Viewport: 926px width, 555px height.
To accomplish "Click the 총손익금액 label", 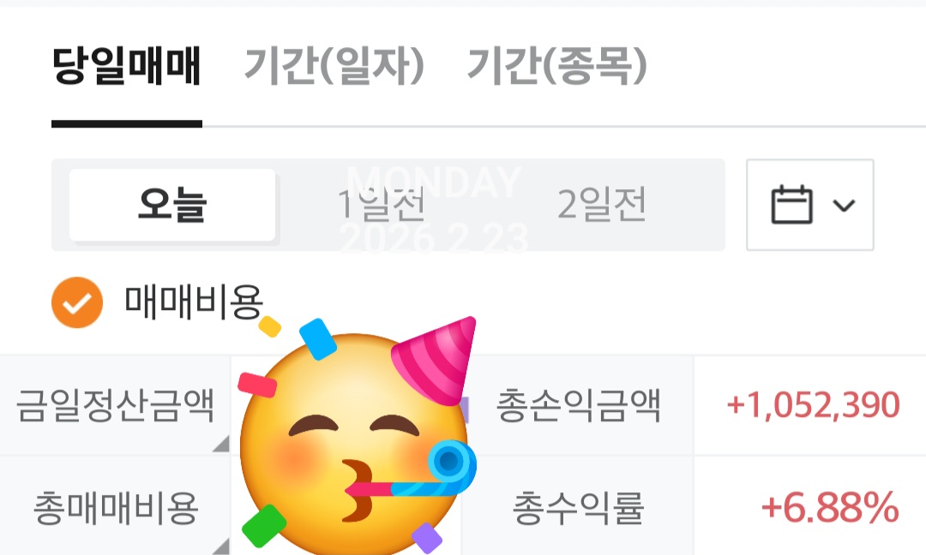I will tap(578, 405).
